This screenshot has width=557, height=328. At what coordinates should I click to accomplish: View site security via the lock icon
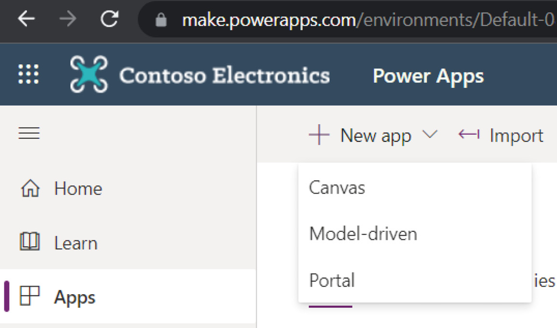[161, 20]
